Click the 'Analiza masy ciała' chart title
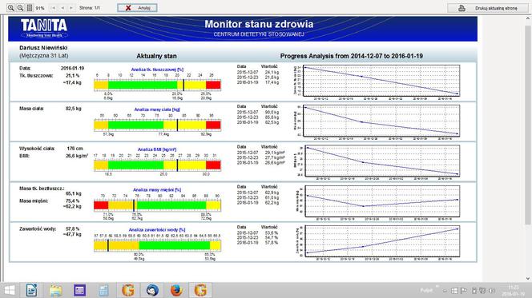 click(157, 109)
